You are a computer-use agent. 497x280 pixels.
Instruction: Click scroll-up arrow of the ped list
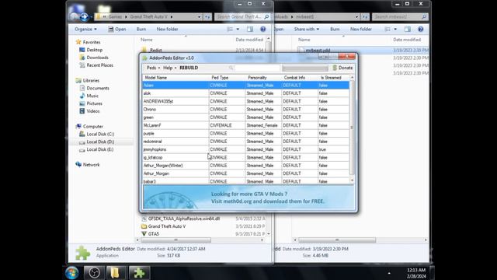tap(352, 78)
